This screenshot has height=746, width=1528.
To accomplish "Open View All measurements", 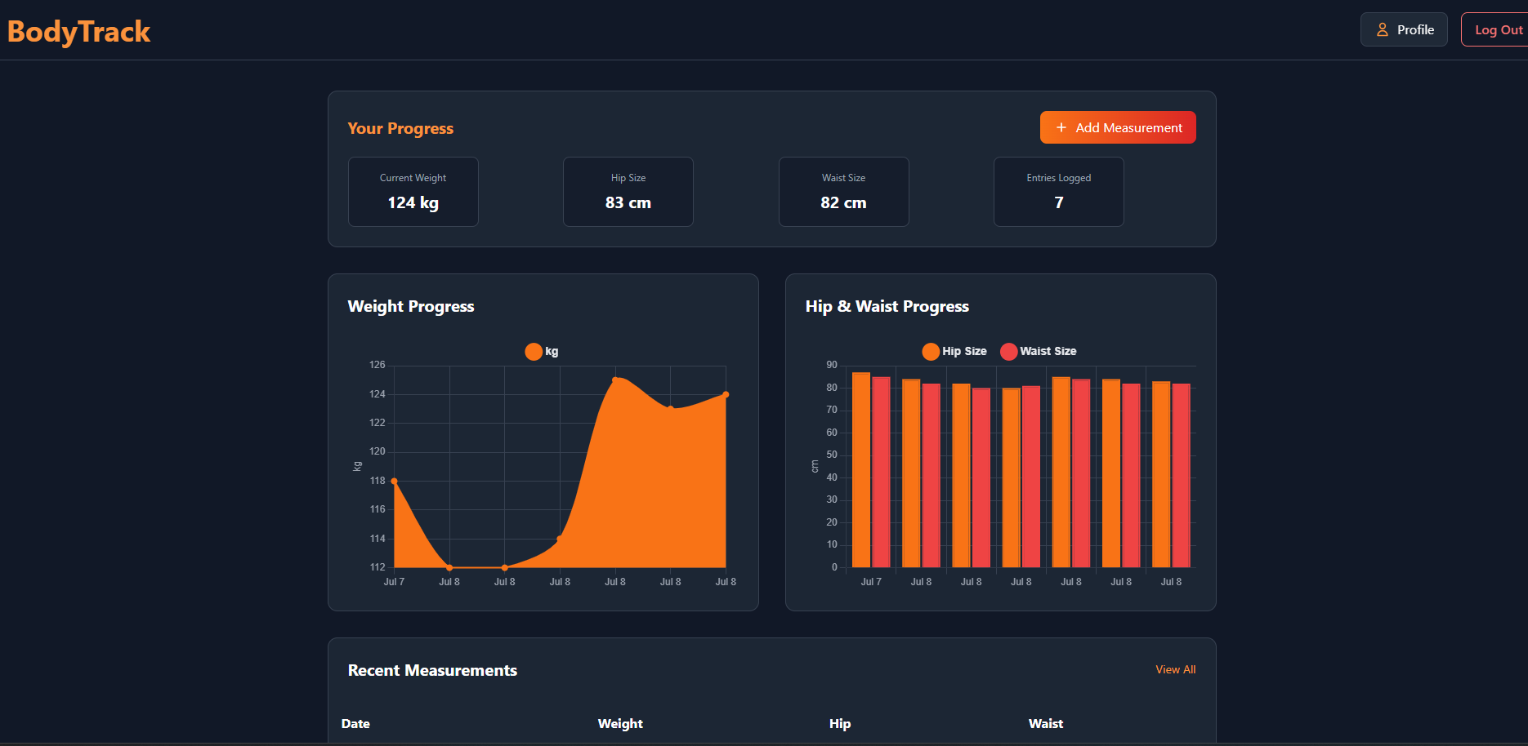I will pyautogui.click(x=1175, y=669).
